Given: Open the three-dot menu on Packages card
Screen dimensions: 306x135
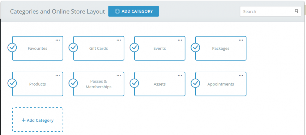Looking at the screenshot, I should (241, 40).
